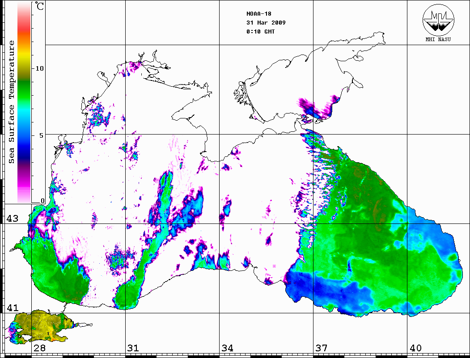Click longitude label '34'

(x=228, y=348)
